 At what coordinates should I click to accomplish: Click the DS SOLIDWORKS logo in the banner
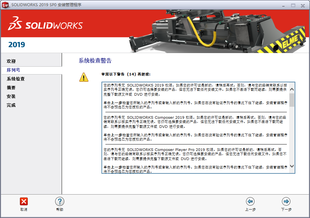coord(45,24)
